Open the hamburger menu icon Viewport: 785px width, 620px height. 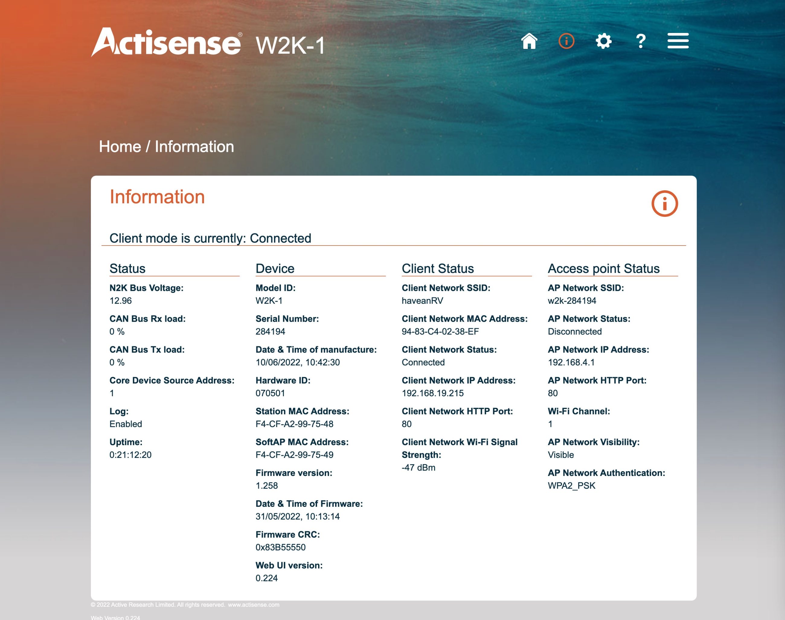click(678, 41)
